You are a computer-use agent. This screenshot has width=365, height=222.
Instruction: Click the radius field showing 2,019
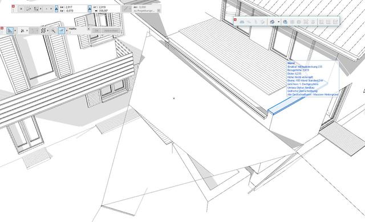(x=100, y=7)
